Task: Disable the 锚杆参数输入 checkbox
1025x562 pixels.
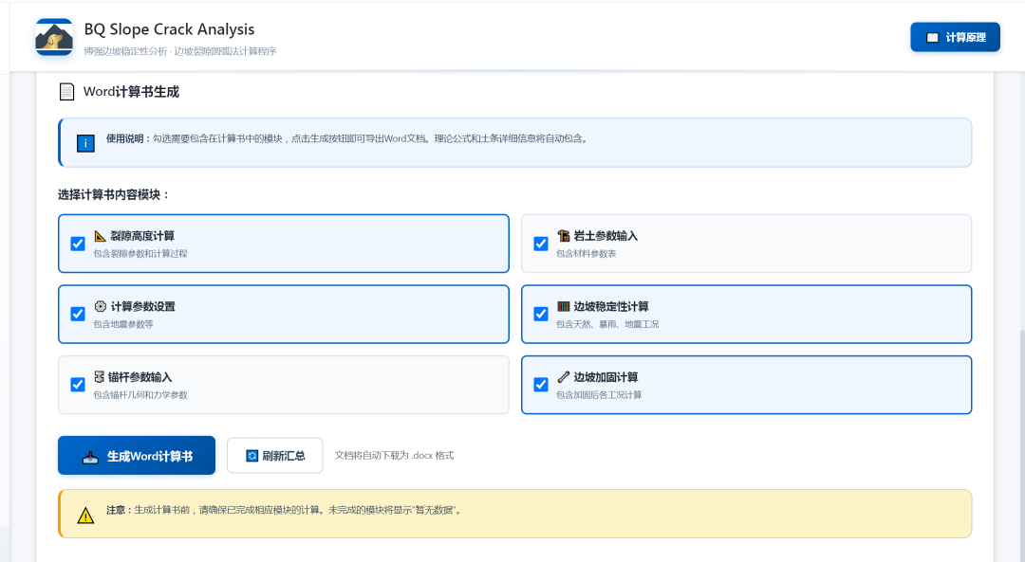Action: (78, 385)
